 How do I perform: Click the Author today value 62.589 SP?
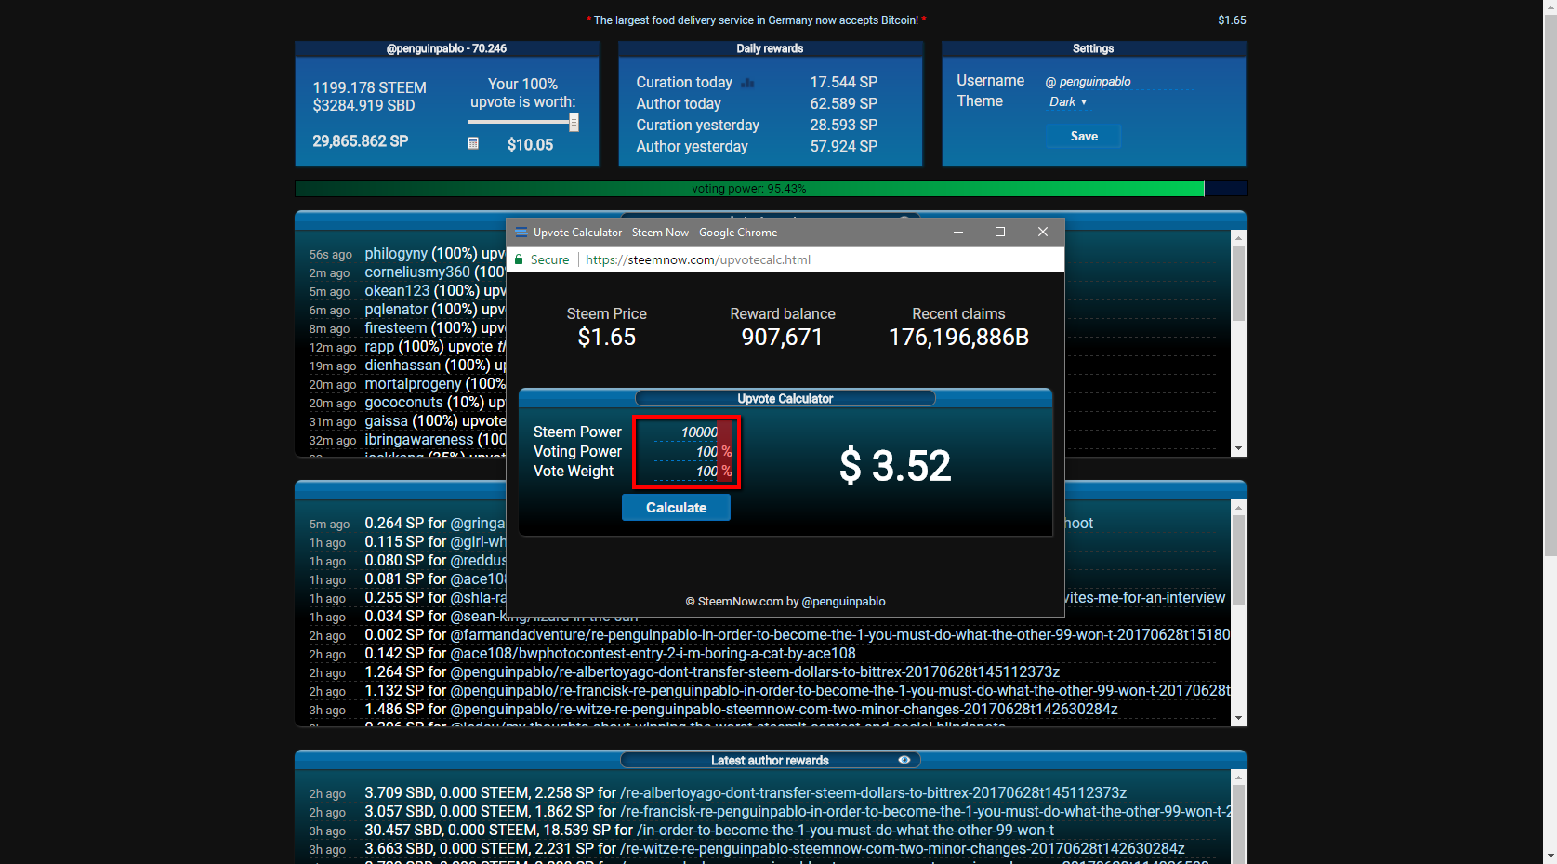(843, 103)
